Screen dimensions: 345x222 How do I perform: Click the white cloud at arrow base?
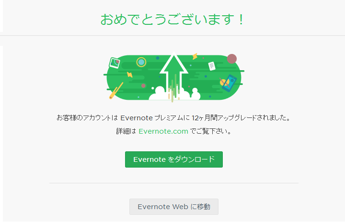(x=174, y=94)
